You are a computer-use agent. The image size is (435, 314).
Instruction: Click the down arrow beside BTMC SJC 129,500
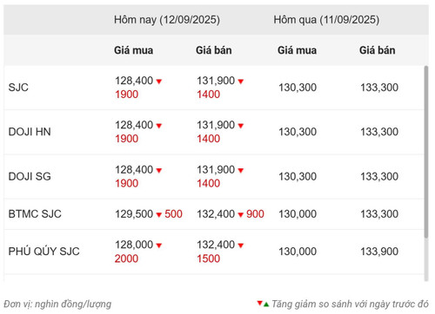[x=159, y=215]
